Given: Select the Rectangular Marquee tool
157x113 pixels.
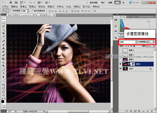Looking at the screenshot, I should click(4, 23).
